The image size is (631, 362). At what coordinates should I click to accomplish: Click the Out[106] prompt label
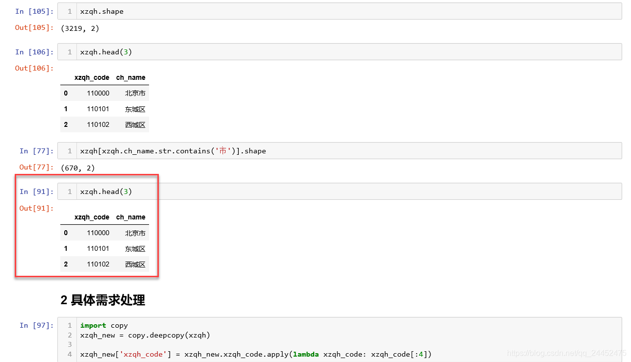click(34, 68)
